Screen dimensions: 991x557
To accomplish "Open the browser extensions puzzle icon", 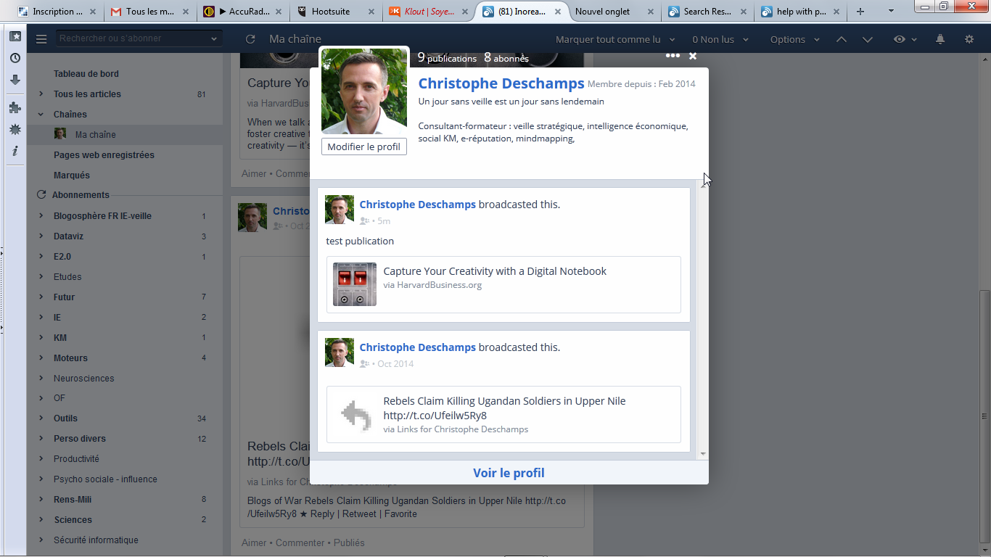I will [x=15, y=107].
